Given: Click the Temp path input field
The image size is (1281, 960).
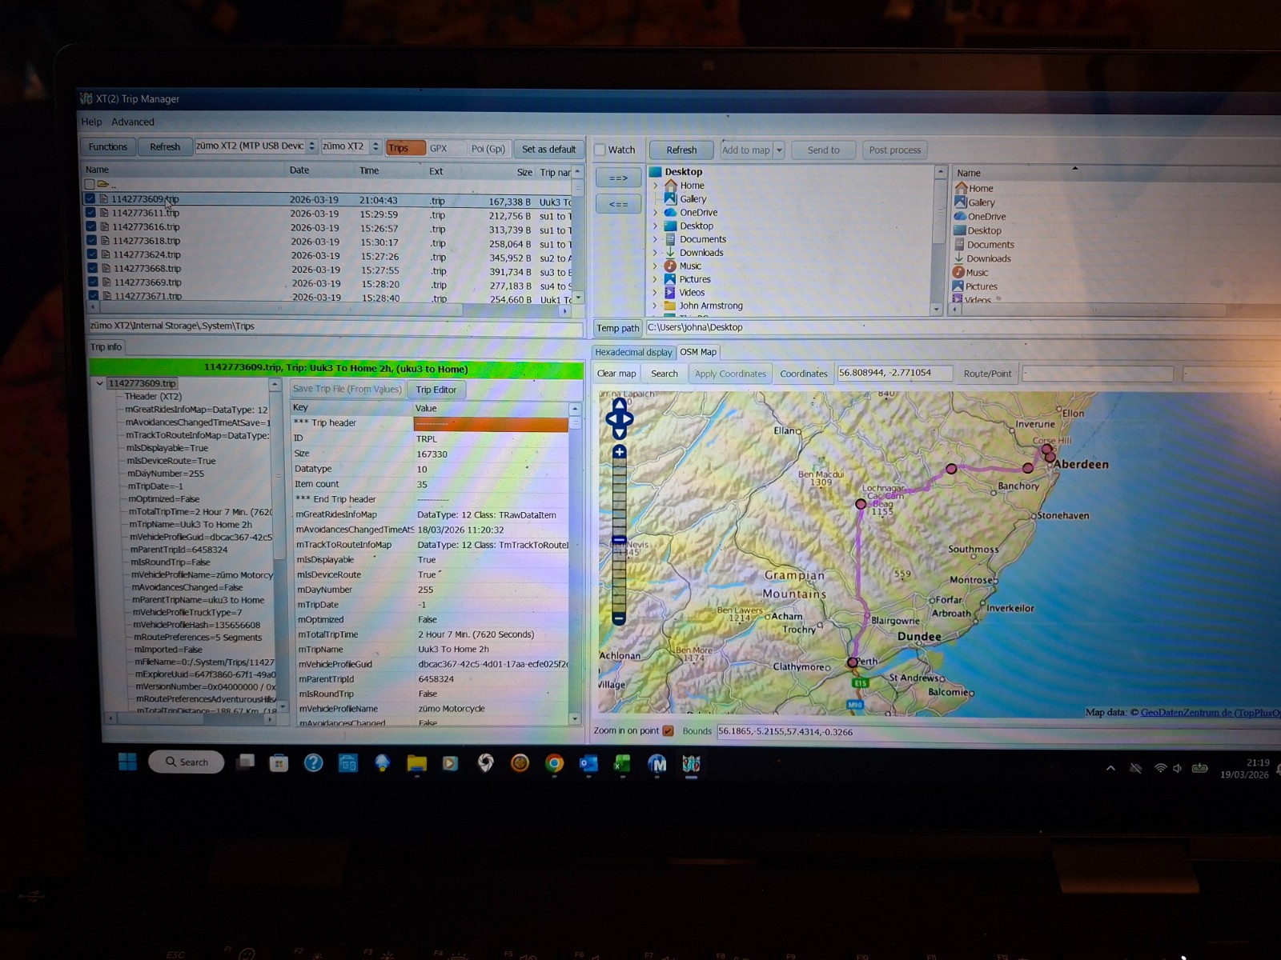Looking at the screenshot, I should tap(963, 327).
